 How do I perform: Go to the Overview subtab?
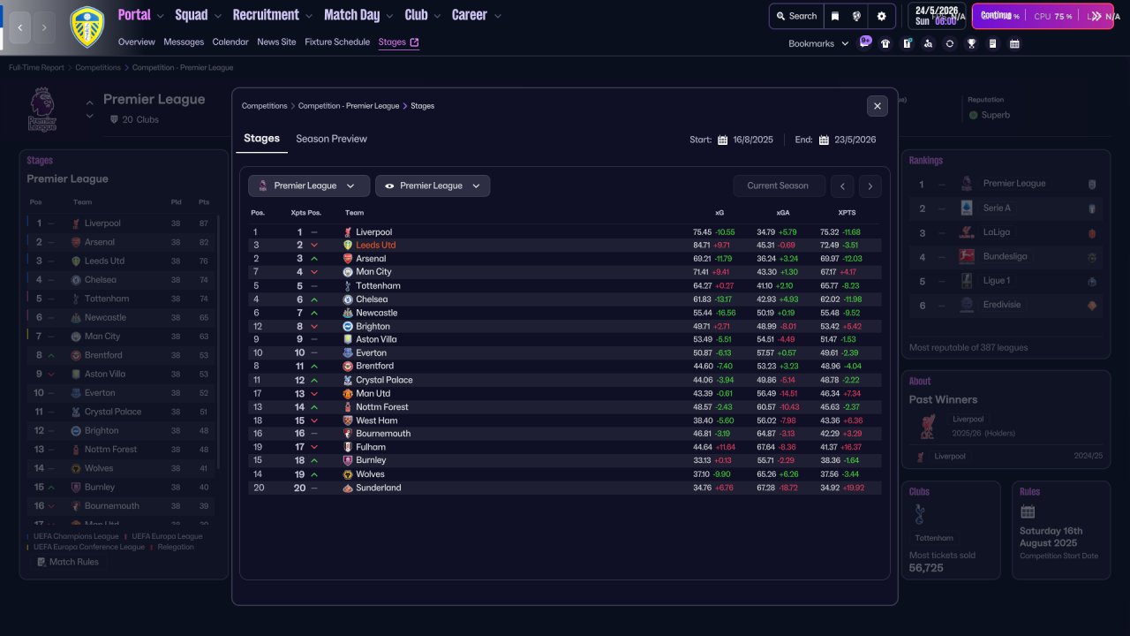point(136,42)
